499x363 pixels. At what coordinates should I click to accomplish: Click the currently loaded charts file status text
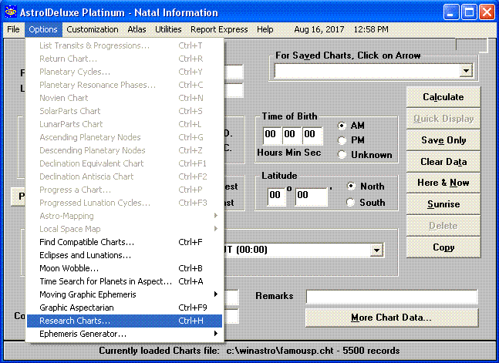point(249,351)
